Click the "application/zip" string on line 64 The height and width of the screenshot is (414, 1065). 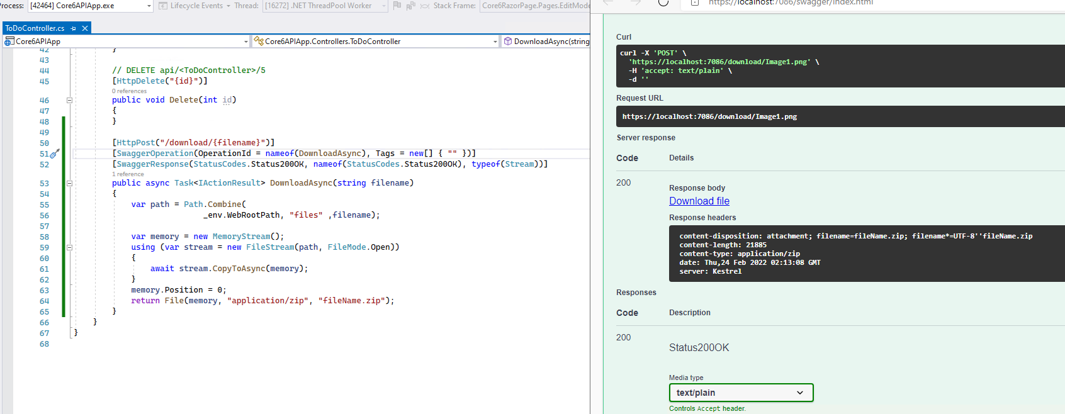(268, 301)
